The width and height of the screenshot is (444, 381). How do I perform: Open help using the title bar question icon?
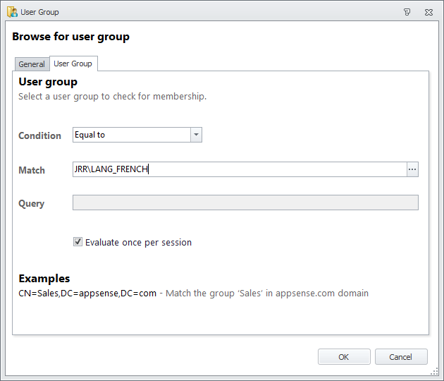(x=407, y=12)
